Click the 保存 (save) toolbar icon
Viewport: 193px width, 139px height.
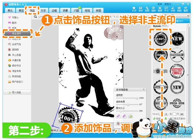[x=141, y=9]
